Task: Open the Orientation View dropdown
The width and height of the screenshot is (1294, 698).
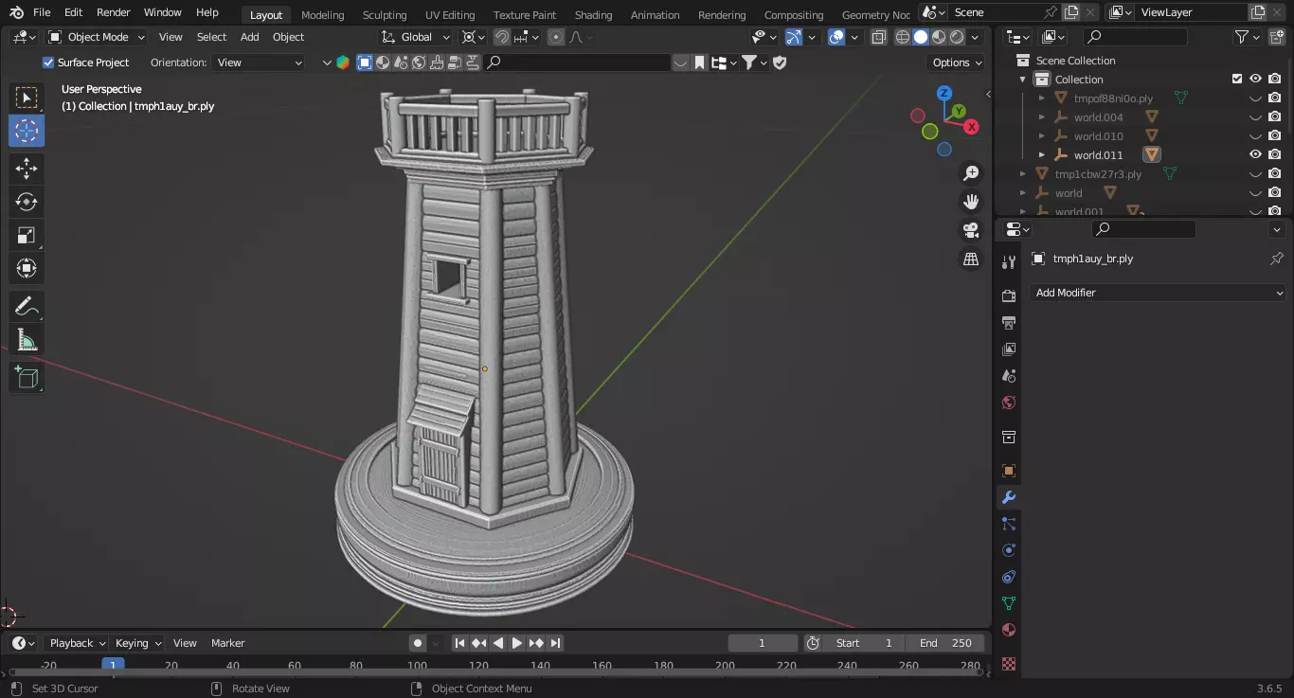Action: click(x=260, y=63)
